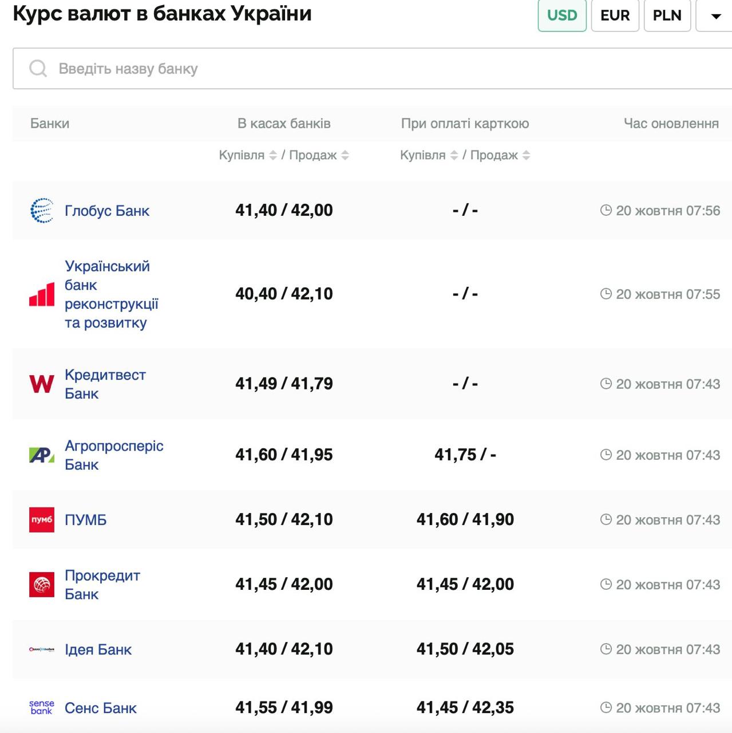732x733 pixels.
Task: Click the search magnifier icon
Action: (38, 69)
